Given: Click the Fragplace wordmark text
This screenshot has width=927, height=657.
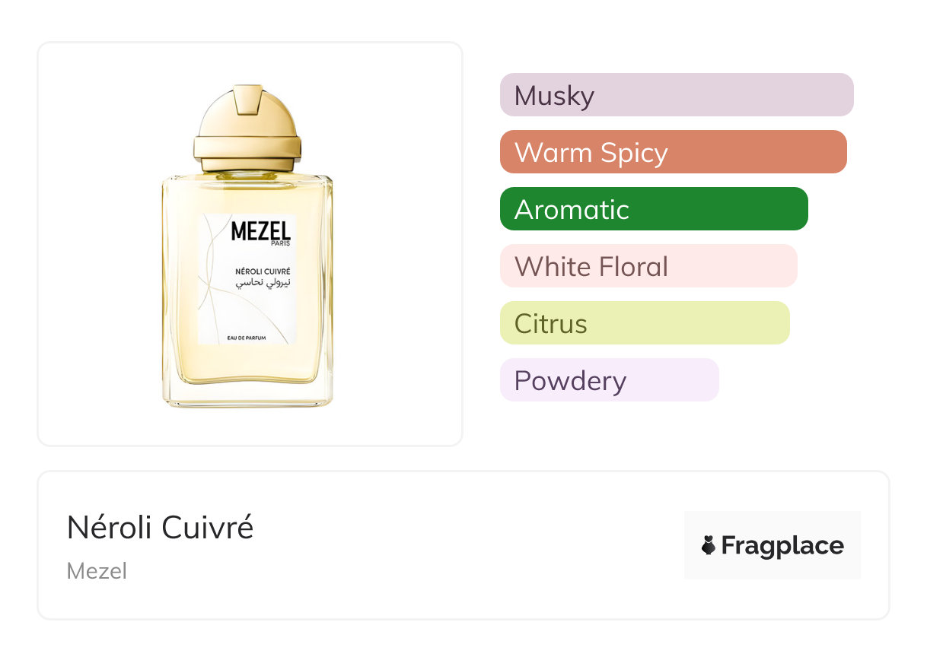Looking at the screenshot, I should pyautogui.click(x=782, y=545).
